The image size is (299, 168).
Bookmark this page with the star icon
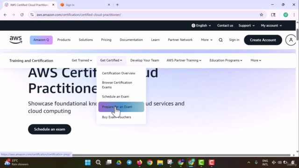click(261, 14)
